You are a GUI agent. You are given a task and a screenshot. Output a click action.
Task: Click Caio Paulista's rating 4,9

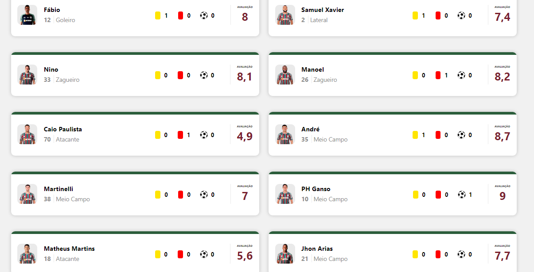tap(245, 136)
